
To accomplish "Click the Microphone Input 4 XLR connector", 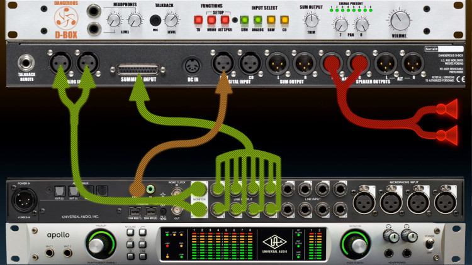I will 364,202.
